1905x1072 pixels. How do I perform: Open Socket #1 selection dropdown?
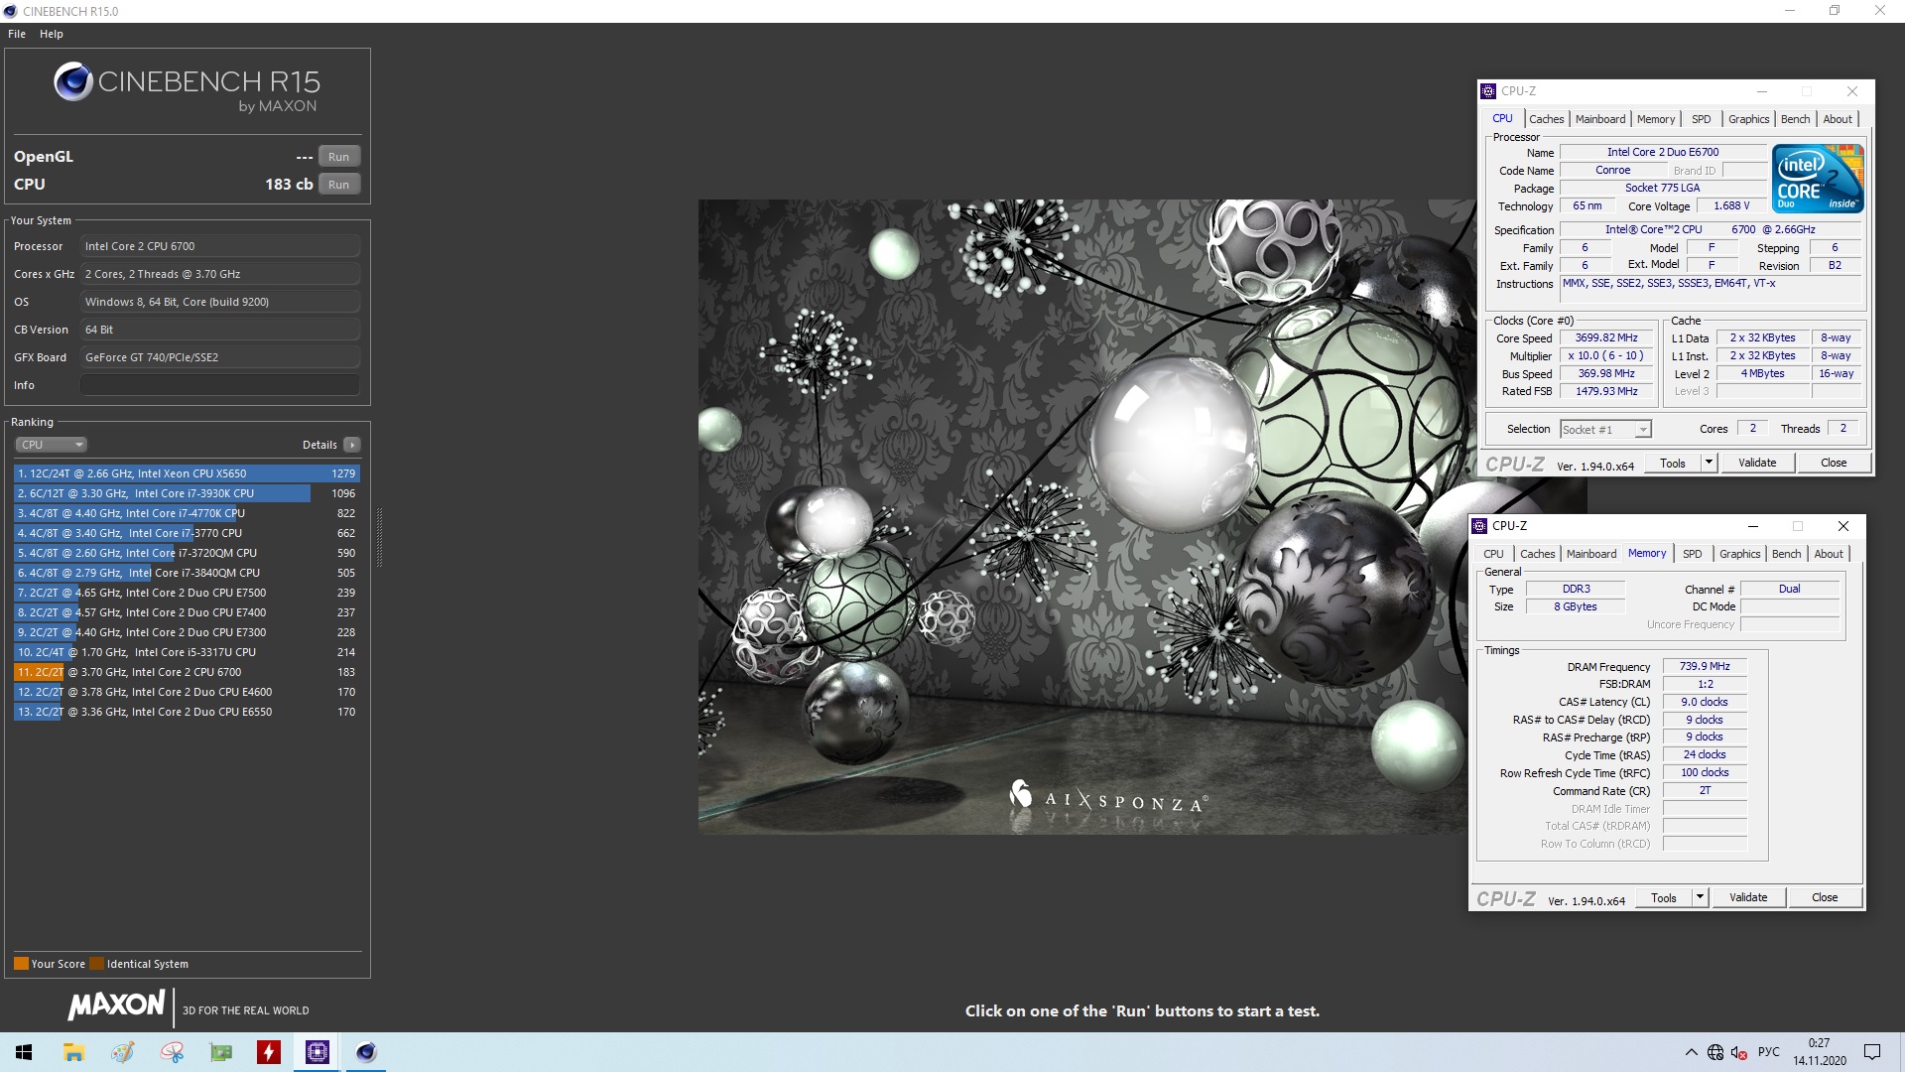1605,430
